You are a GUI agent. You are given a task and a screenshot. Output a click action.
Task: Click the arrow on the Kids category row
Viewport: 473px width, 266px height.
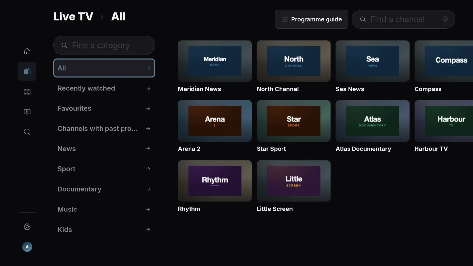tap(148, 230)
